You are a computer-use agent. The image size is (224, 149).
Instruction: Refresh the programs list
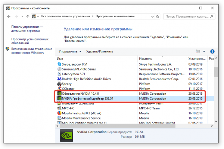point(158,16)
